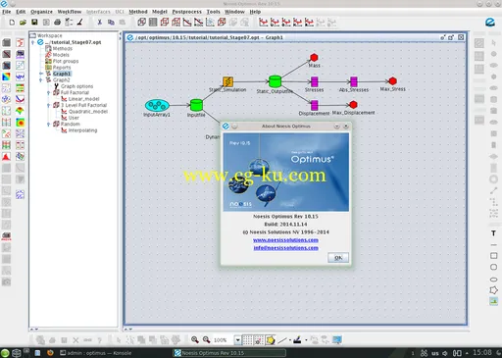Click the Open folder toolbar icon
The height and width of the screenshot is (358, 502).
tap(23, 23)
